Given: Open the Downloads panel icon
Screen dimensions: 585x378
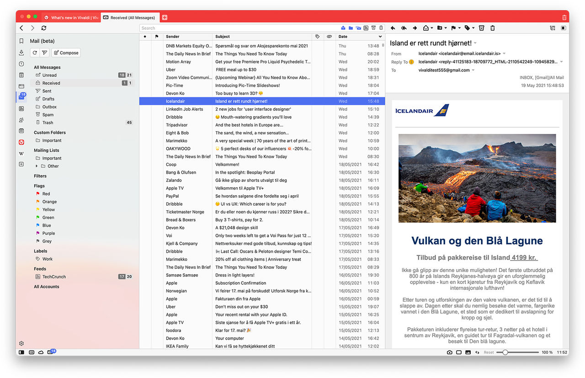Looking at the screenshot, I should click(21, 53).
